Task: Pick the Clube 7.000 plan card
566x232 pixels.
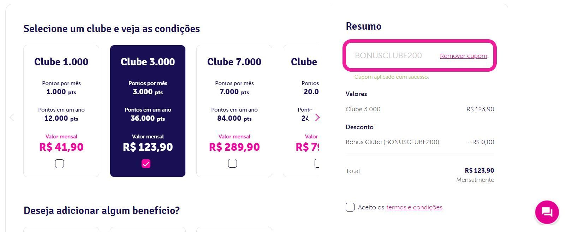Action: [x=234, y=111]
